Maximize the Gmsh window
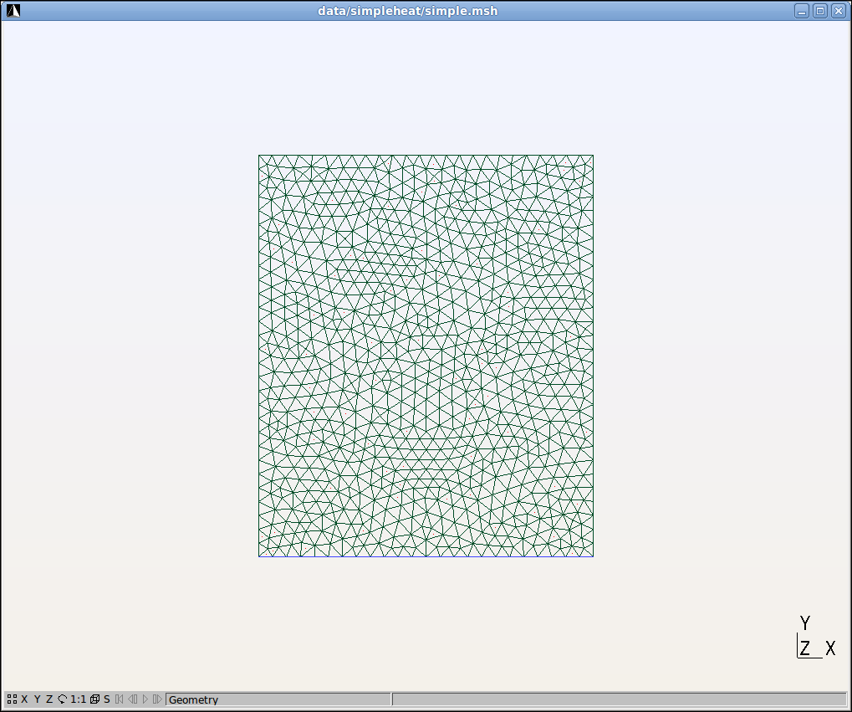 click(x=820, y=11)
